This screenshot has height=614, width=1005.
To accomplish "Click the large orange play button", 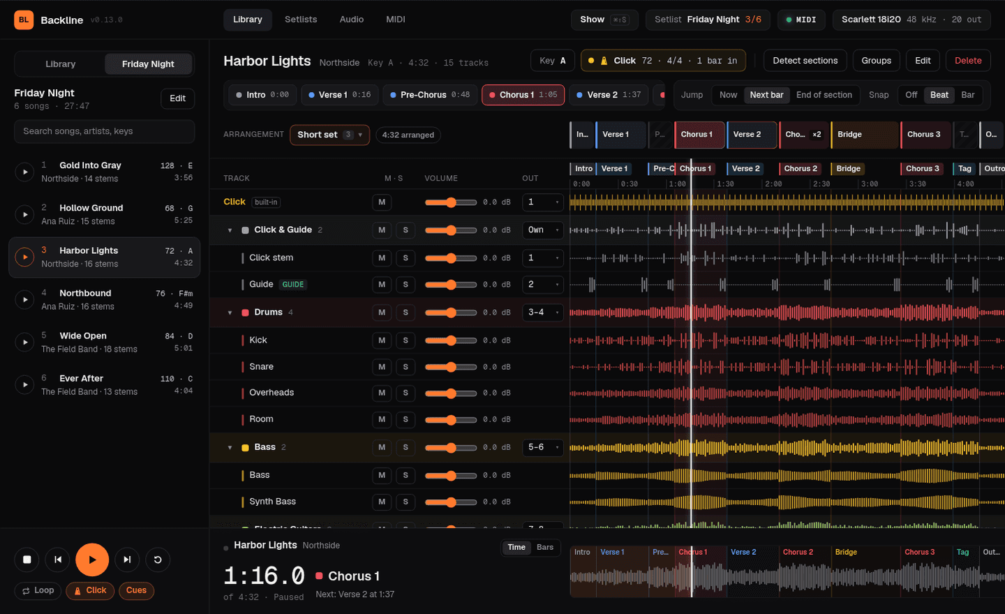I will 92,560.
